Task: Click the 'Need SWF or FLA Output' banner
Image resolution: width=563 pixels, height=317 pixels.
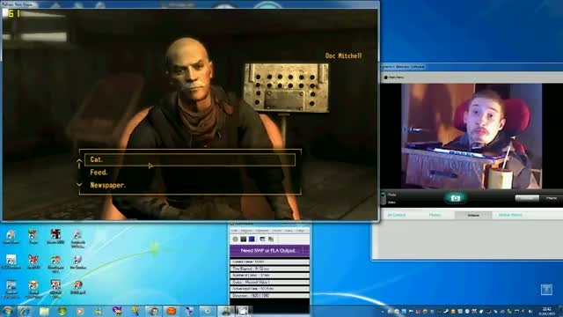Action: [267, 250]
